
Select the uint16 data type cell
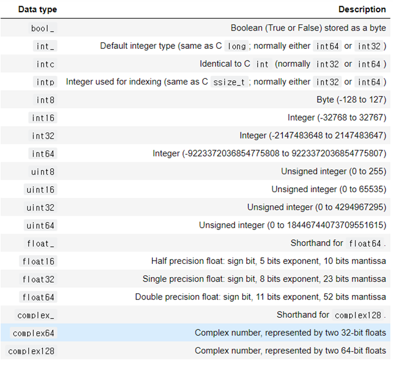pyautogui.click(x=41, y=189)
